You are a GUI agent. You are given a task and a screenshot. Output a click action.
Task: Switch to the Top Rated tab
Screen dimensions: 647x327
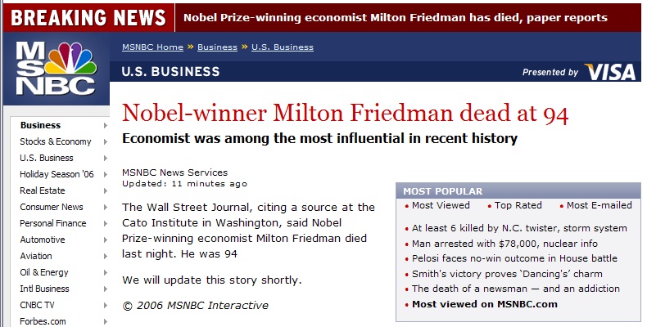[x=518, y=205]
